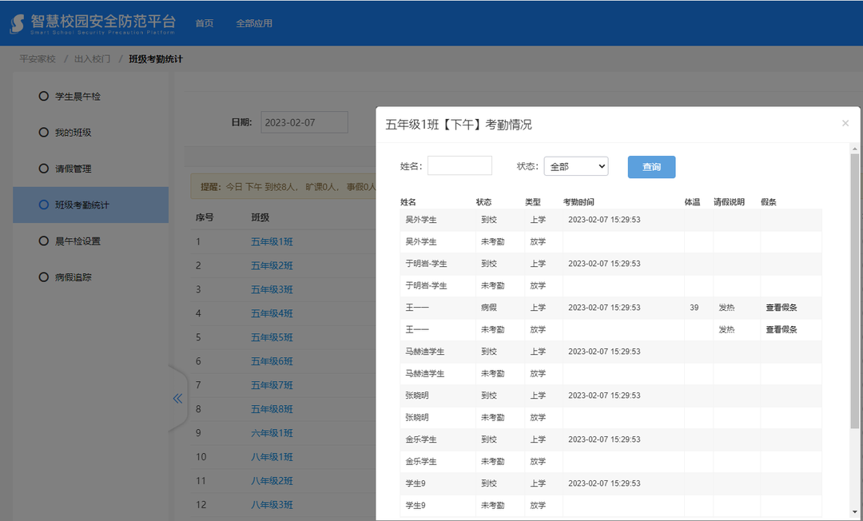Click the platform logo icon in header
This screenshot has height=521, width=863.
pos(18,23)
